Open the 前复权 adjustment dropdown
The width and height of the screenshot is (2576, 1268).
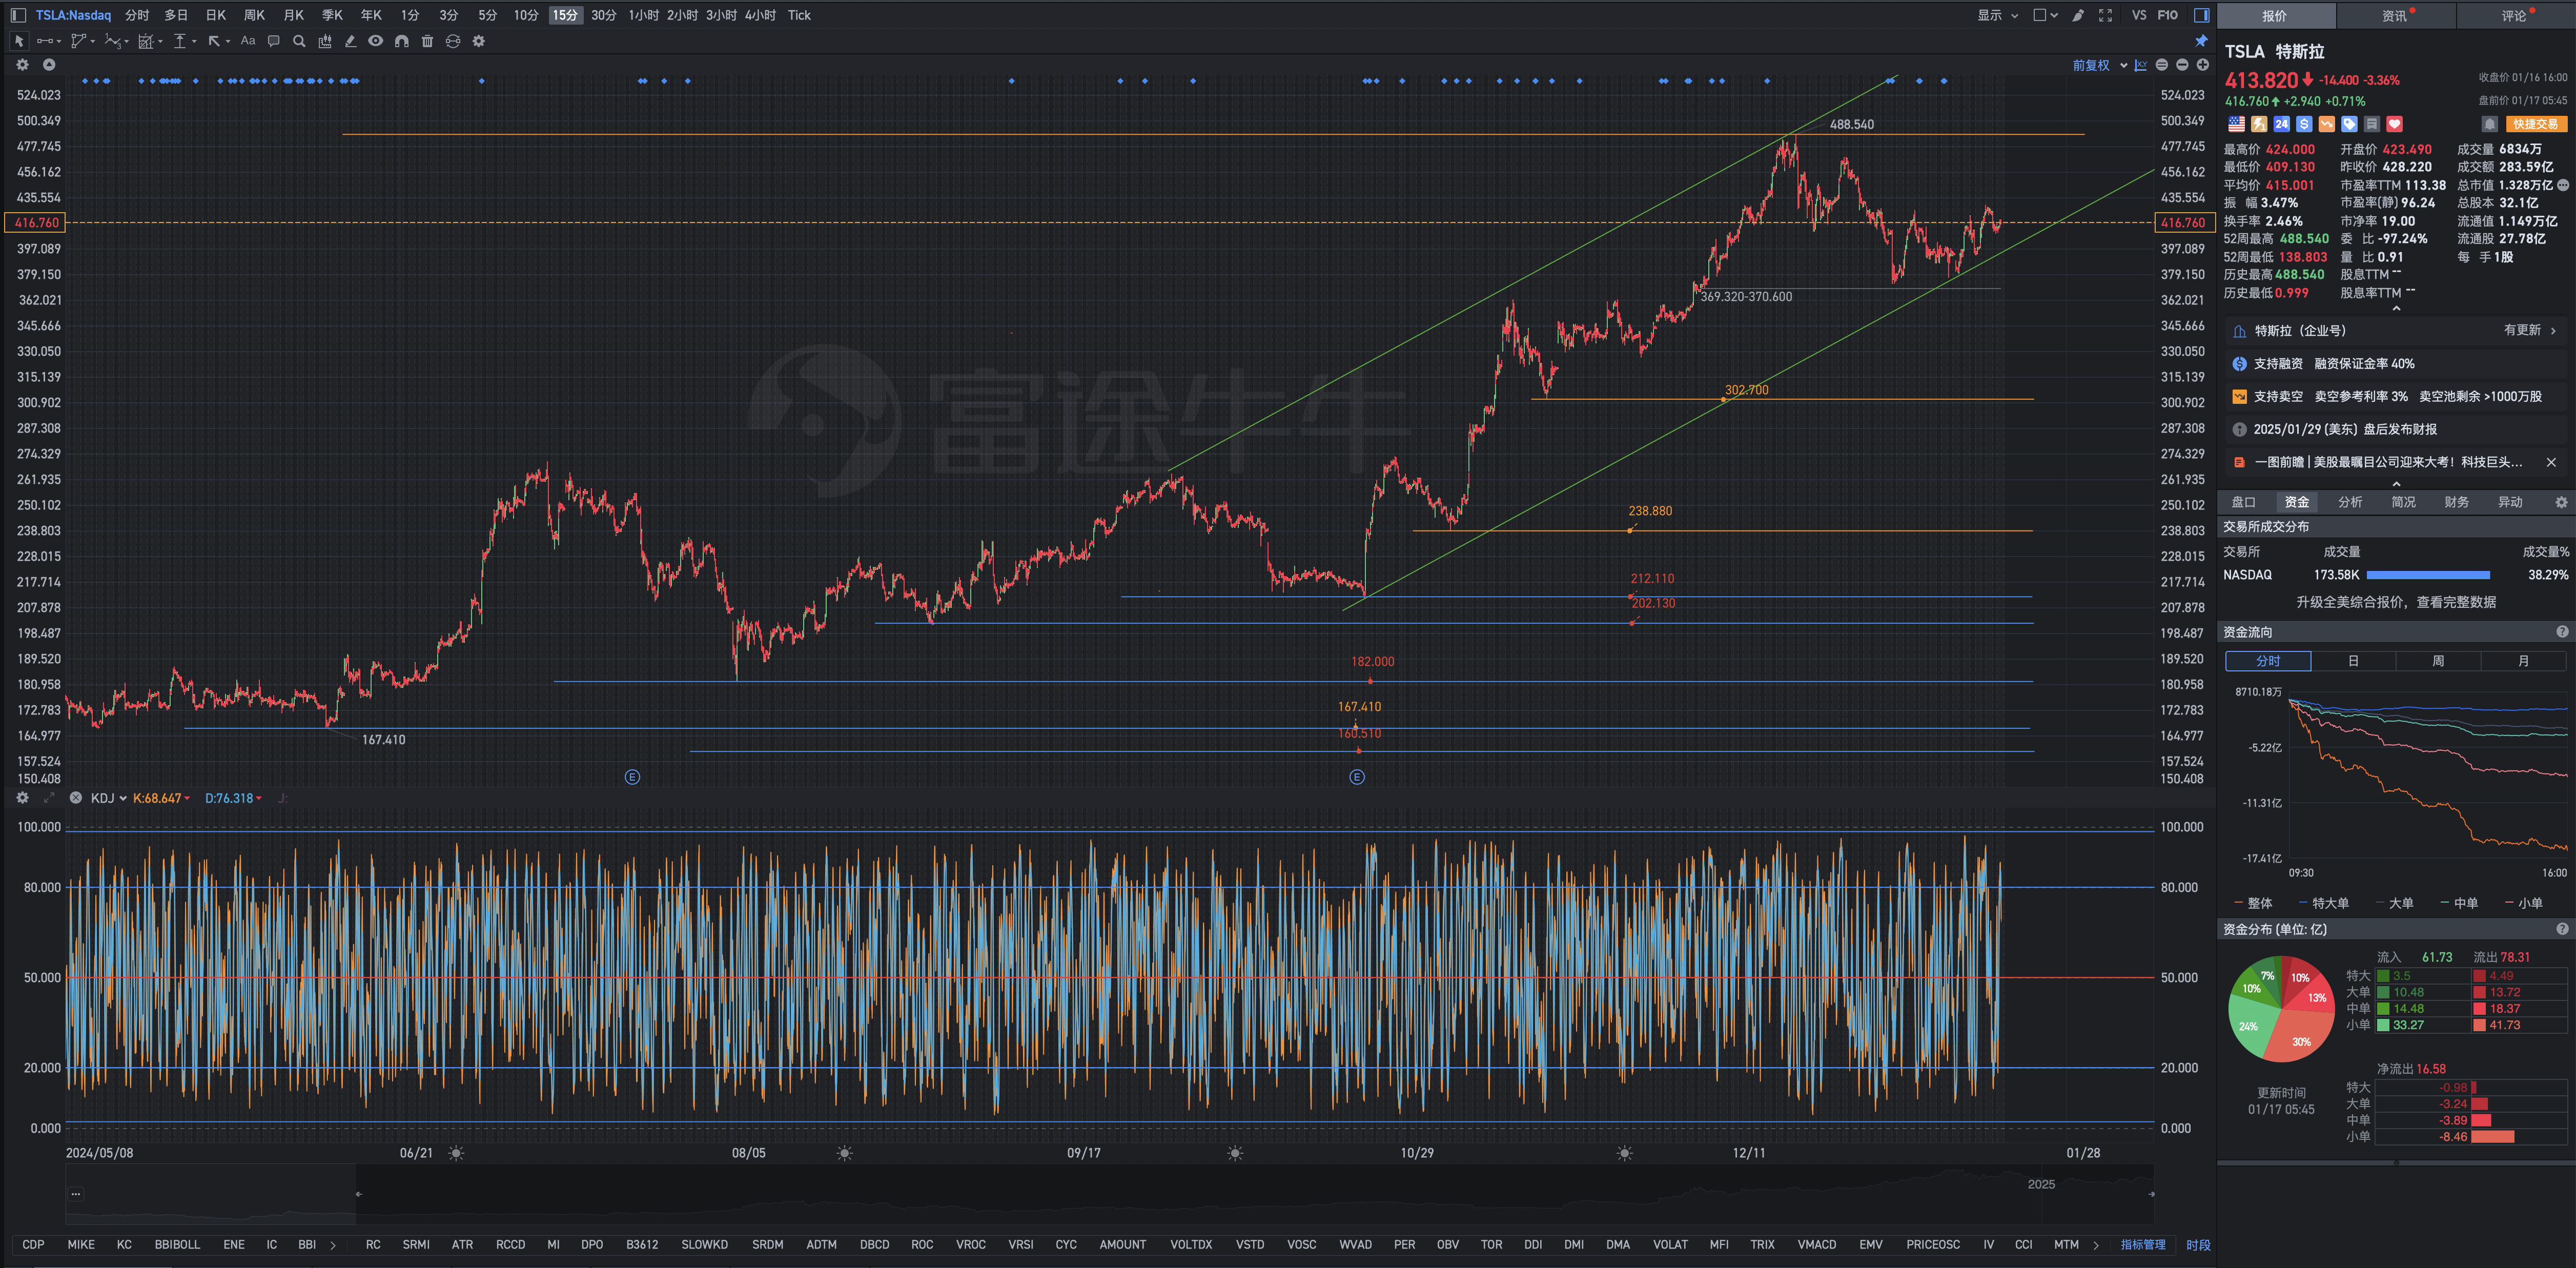(x=2099, y=65)
